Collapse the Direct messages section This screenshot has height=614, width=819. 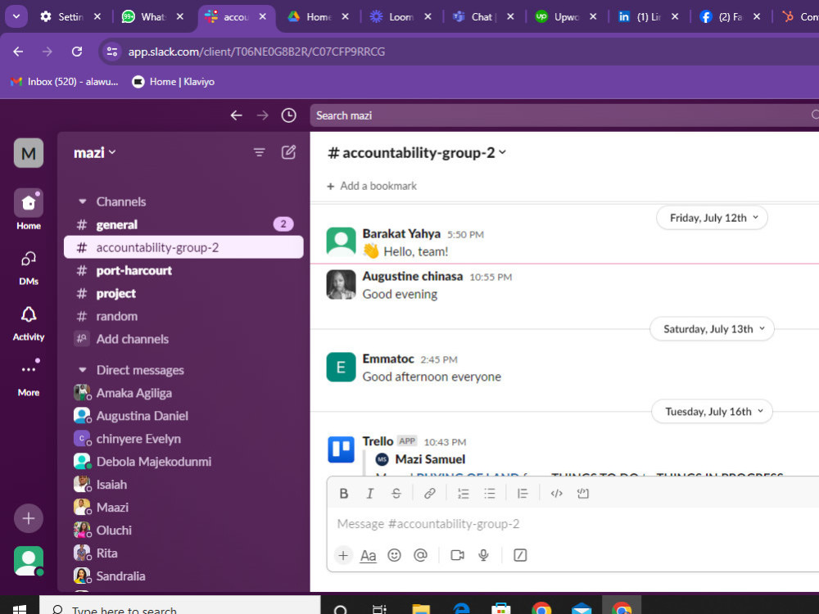(83, 370)
